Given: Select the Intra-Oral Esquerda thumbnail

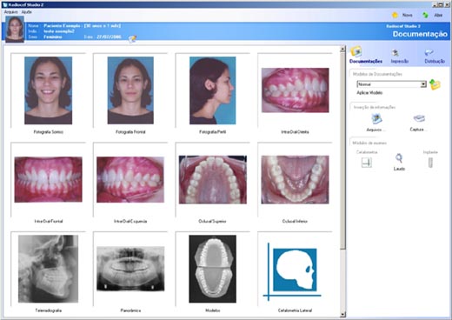Looking at the screenshot, I should coord(130,179).
